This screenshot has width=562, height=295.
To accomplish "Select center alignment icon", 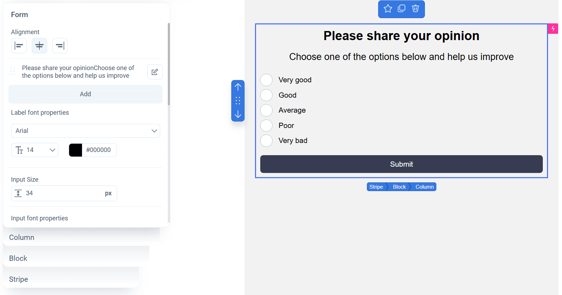I will (39, 46).
